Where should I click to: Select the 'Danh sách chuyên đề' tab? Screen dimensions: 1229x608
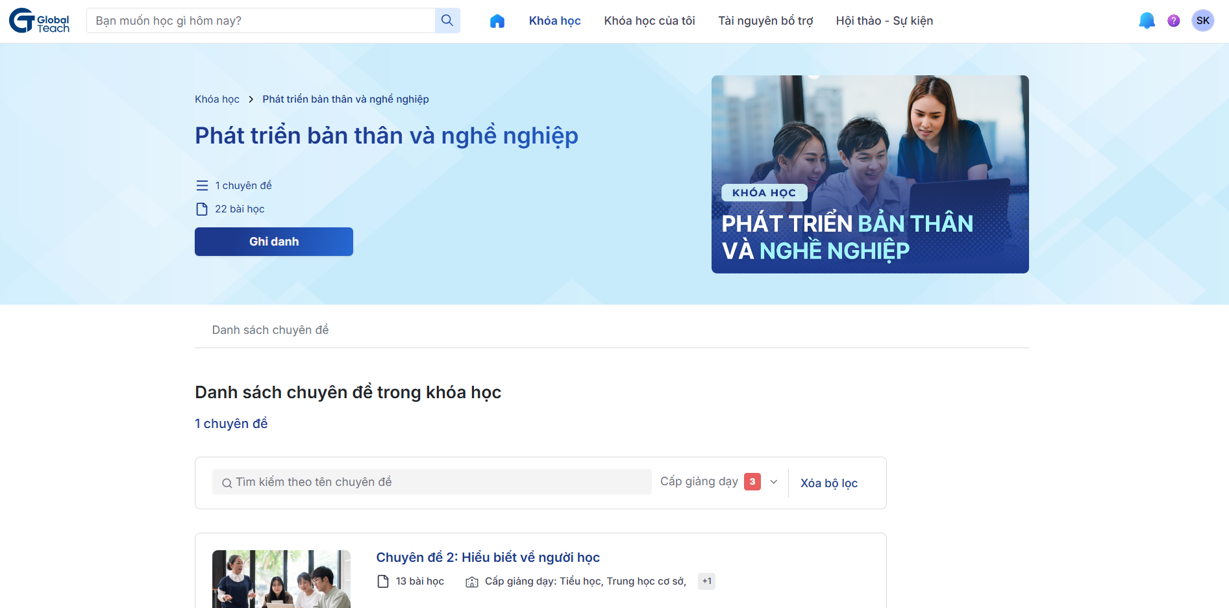pos(270,329)
